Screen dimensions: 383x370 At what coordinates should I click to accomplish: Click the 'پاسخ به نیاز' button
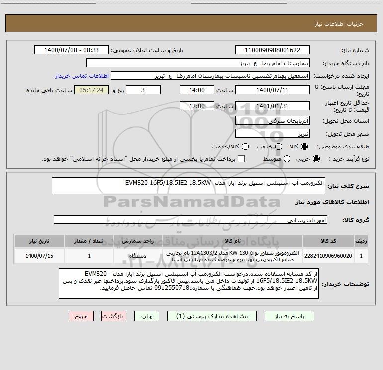289,316
